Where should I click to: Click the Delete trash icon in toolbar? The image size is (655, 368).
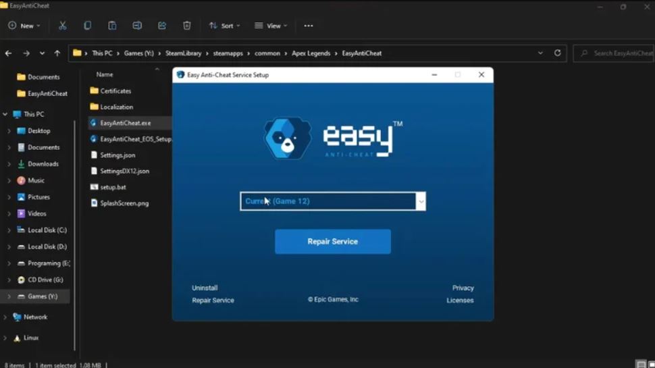click(187, 26)
